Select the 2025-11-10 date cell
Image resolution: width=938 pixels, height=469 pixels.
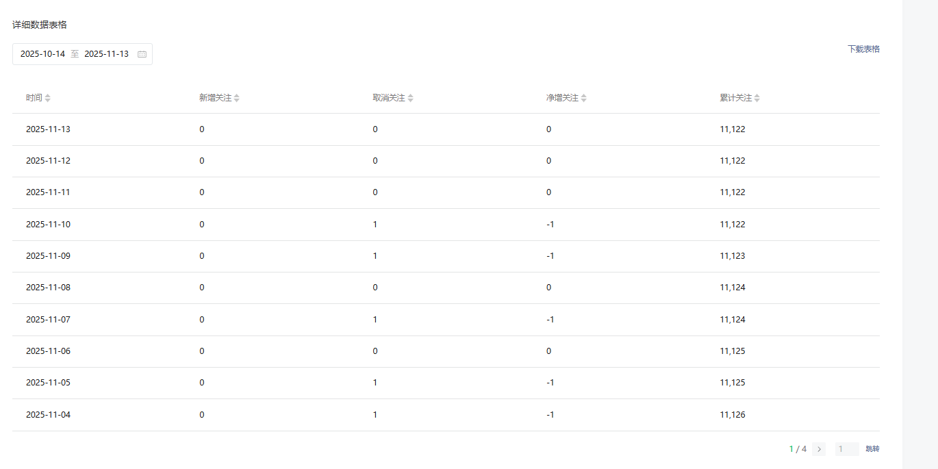tap(48, 225)
